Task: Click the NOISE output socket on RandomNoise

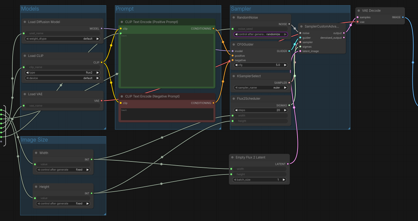Action: pyautogui.click(x=289, y=24)
